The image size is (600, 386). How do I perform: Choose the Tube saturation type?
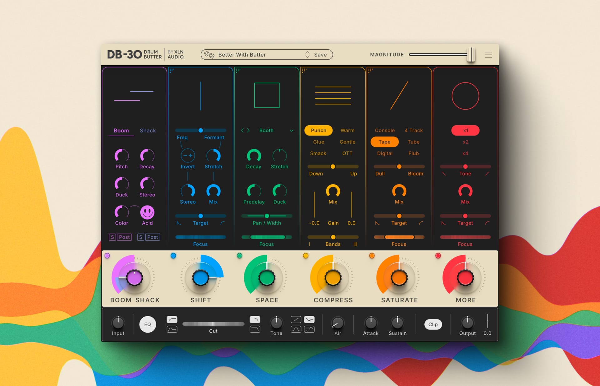[x=413, y=142]
